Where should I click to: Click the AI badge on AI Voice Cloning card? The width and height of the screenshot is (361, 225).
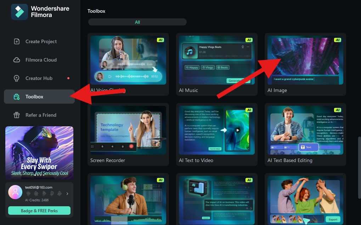pyautogui.click(x=160, y=40)
